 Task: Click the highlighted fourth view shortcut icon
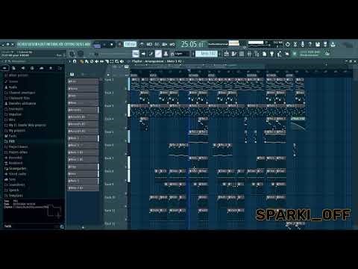(x=158, y=54)
